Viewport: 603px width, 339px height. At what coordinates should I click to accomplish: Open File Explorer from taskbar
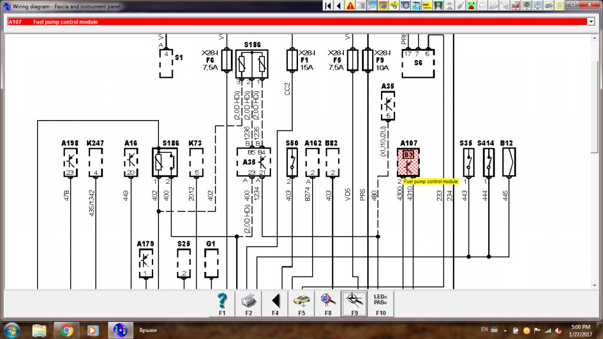click(x=39, y=330)
